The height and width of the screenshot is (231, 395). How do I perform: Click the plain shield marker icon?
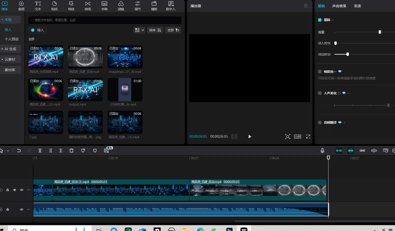95,151
